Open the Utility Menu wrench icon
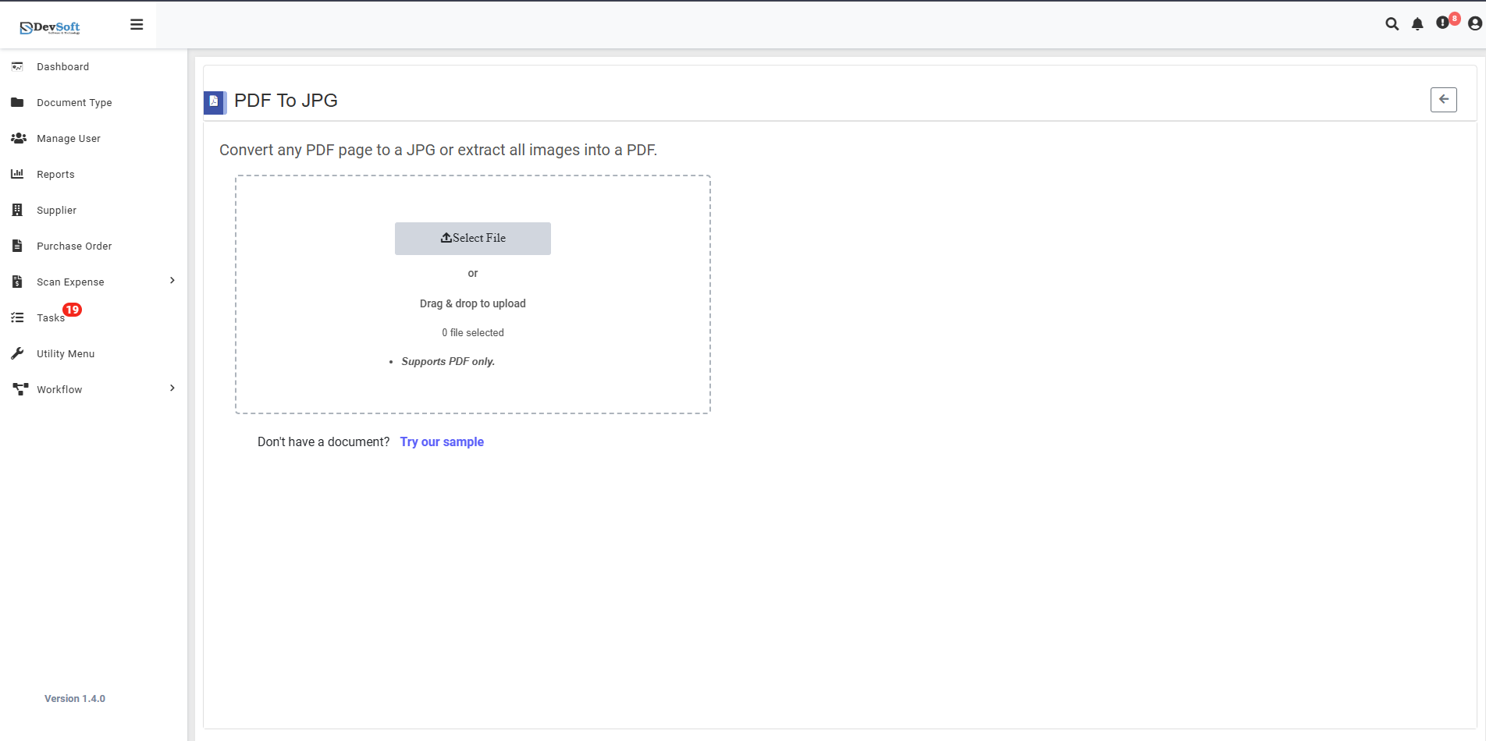This screenshot has height=741, width=1486. click(17, 353)
